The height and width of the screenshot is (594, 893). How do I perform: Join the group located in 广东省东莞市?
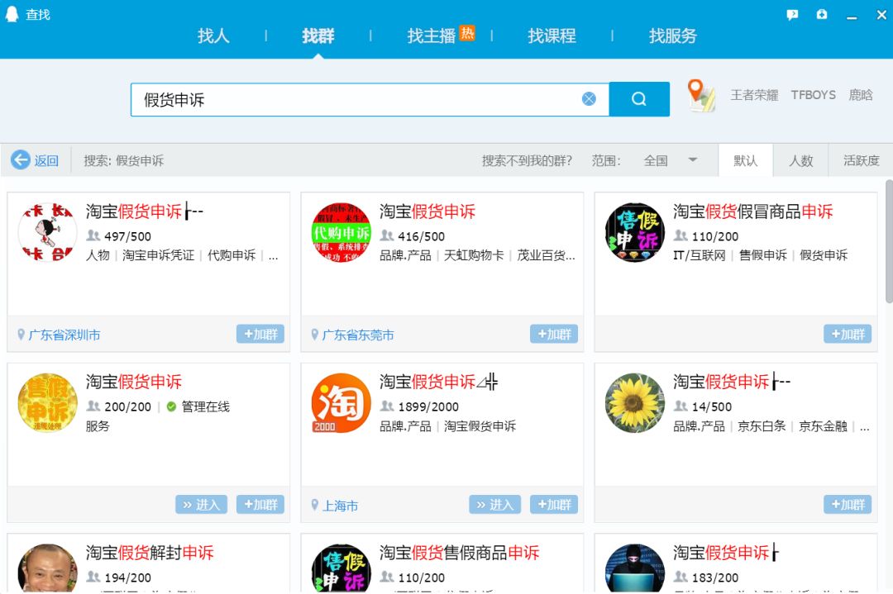(554, 334)
